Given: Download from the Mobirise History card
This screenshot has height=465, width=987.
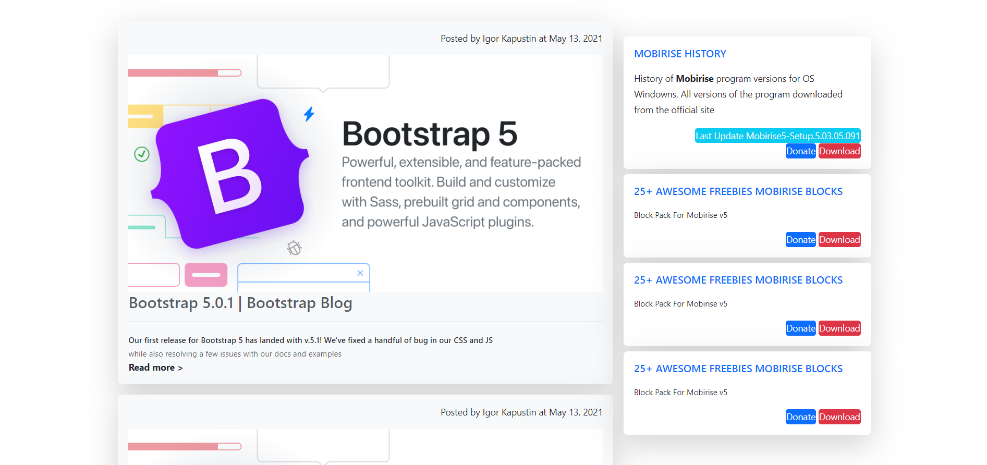Looking at the screenshot, I should coord(839,151).
